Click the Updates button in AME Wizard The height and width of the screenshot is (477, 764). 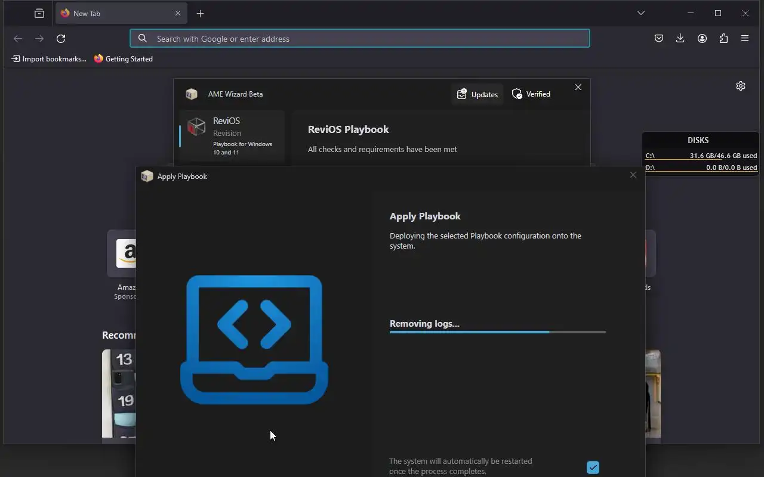478,94
